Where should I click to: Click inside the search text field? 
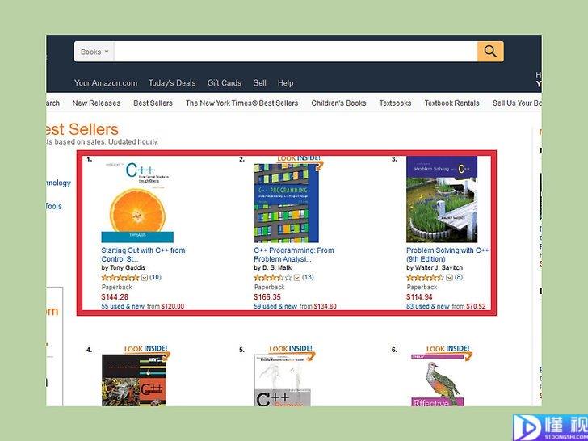296,52
